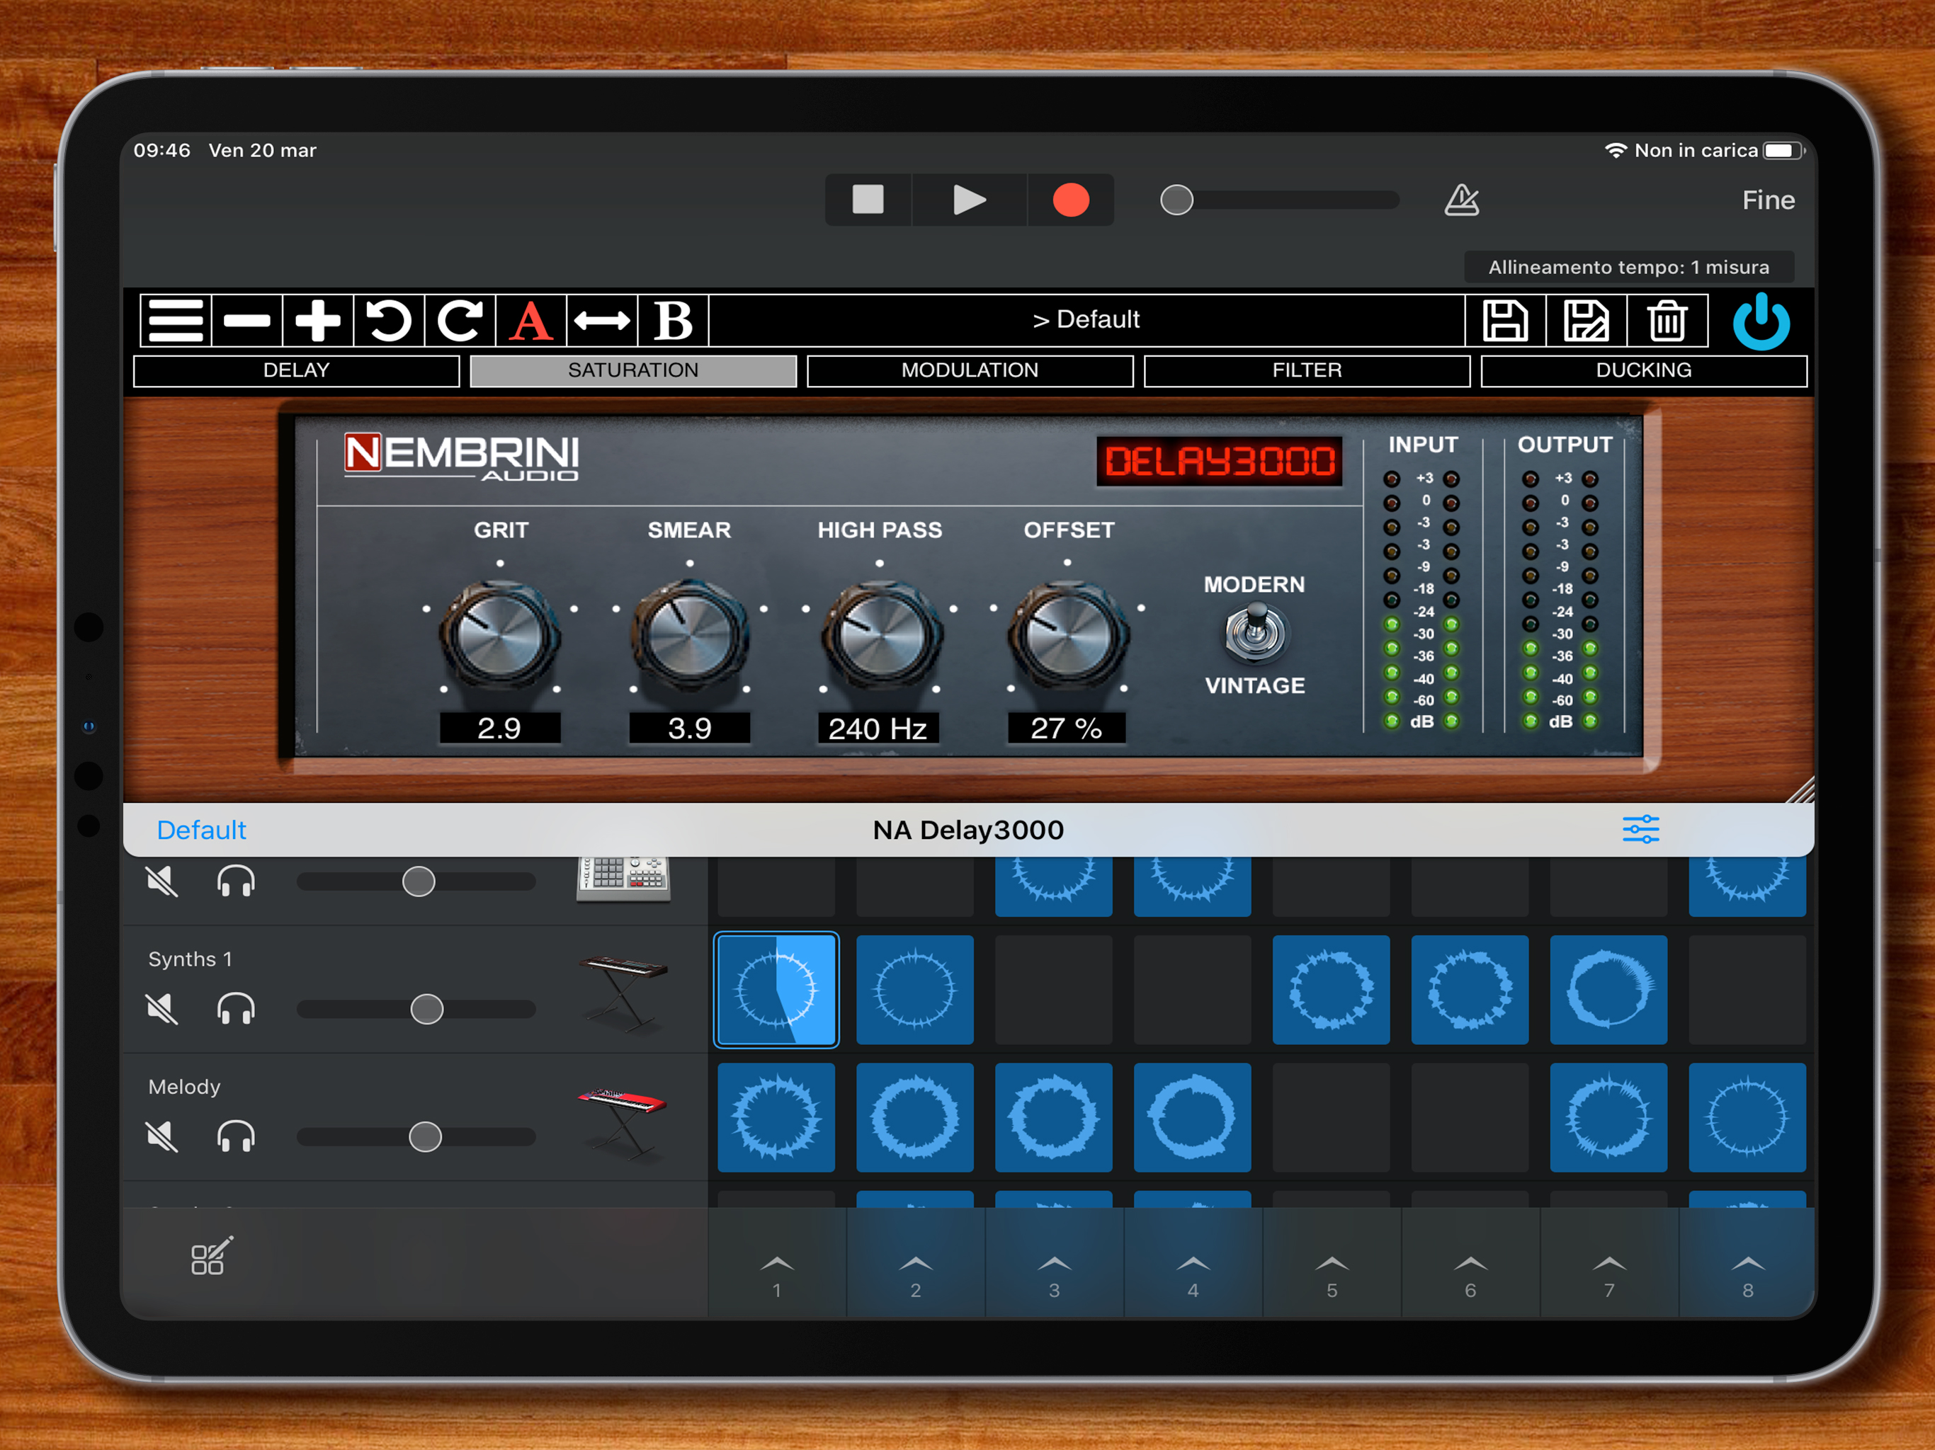
Task: Click the GRIT knob
Action: [499, 634]
